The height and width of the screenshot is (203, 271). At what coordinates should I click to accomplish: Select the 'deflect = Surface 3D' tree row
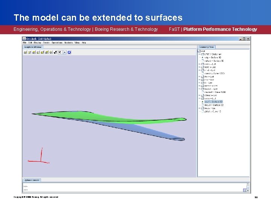214,61
